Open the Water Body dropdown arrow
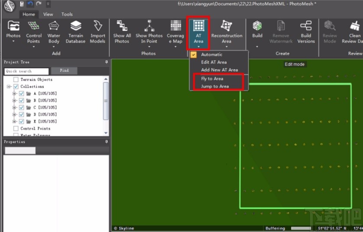 pyautogui.click(x=54, y=47)
